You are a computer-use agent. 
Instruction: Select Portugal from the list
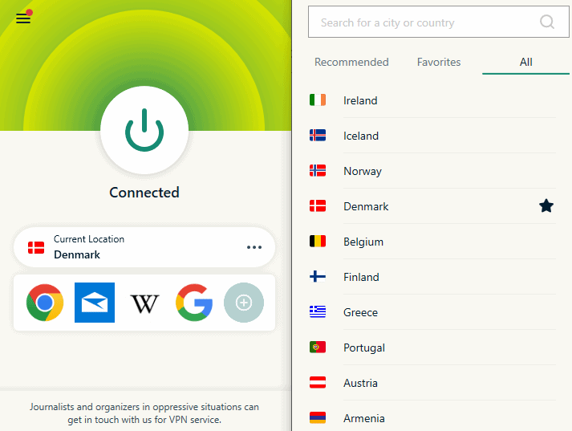point(432,348)
